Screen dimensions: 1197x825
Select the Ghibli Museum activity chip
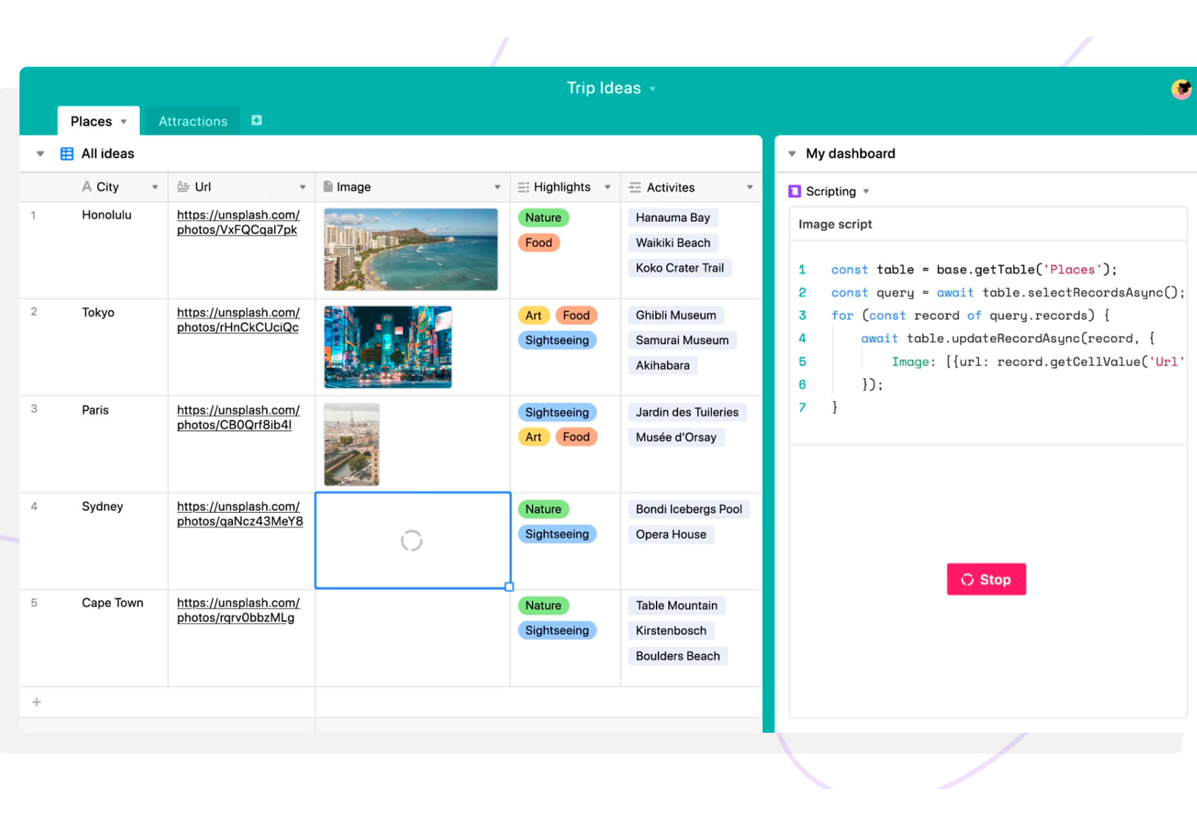click(676, 315)
